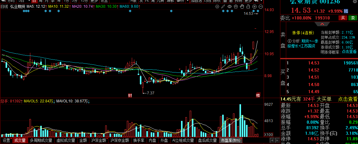Open analysis link 期货+一季报增长+江苏国资
This screenshot has height=144, width=358.
pos(303,43)
